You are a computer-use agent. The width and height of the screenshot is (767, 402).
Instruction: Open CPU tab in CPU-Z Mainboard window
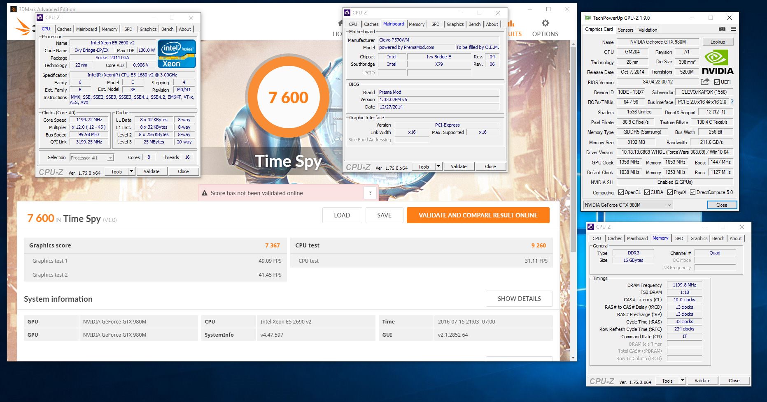(x=353, y=24)
